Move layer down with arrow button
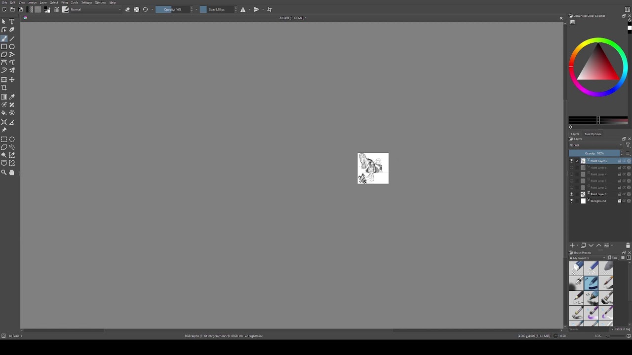 coord(591,246)
